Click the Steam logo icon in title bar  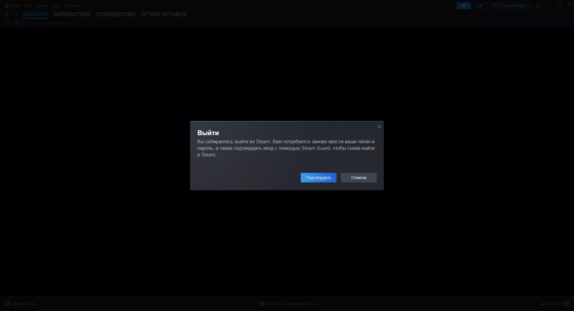7,6
